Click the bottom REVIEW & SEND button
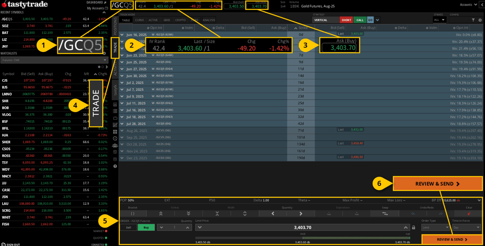The image size is (485, 246). pos(452,239)
